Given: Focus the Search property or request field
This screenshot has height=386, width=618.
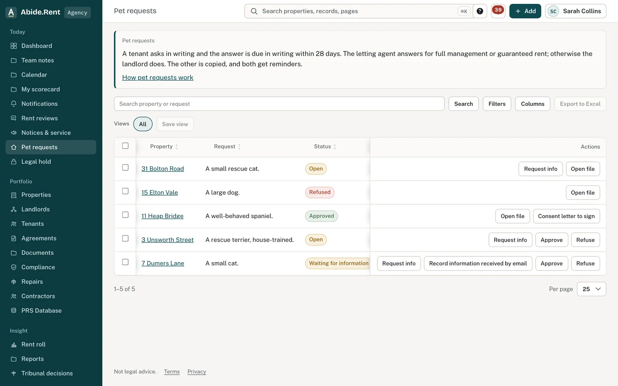Looking at the screenshot, I should click(x=279, y=104).
